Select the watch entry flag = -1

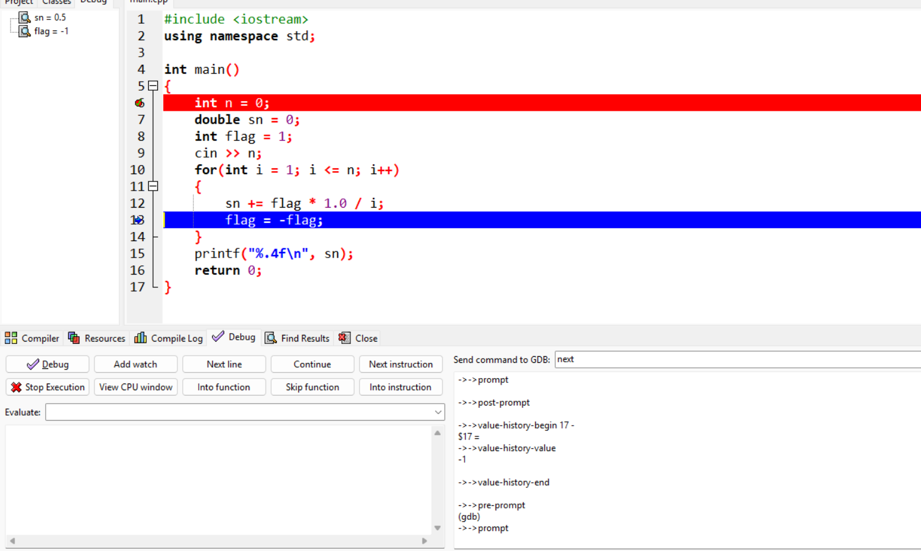(51, 31)
